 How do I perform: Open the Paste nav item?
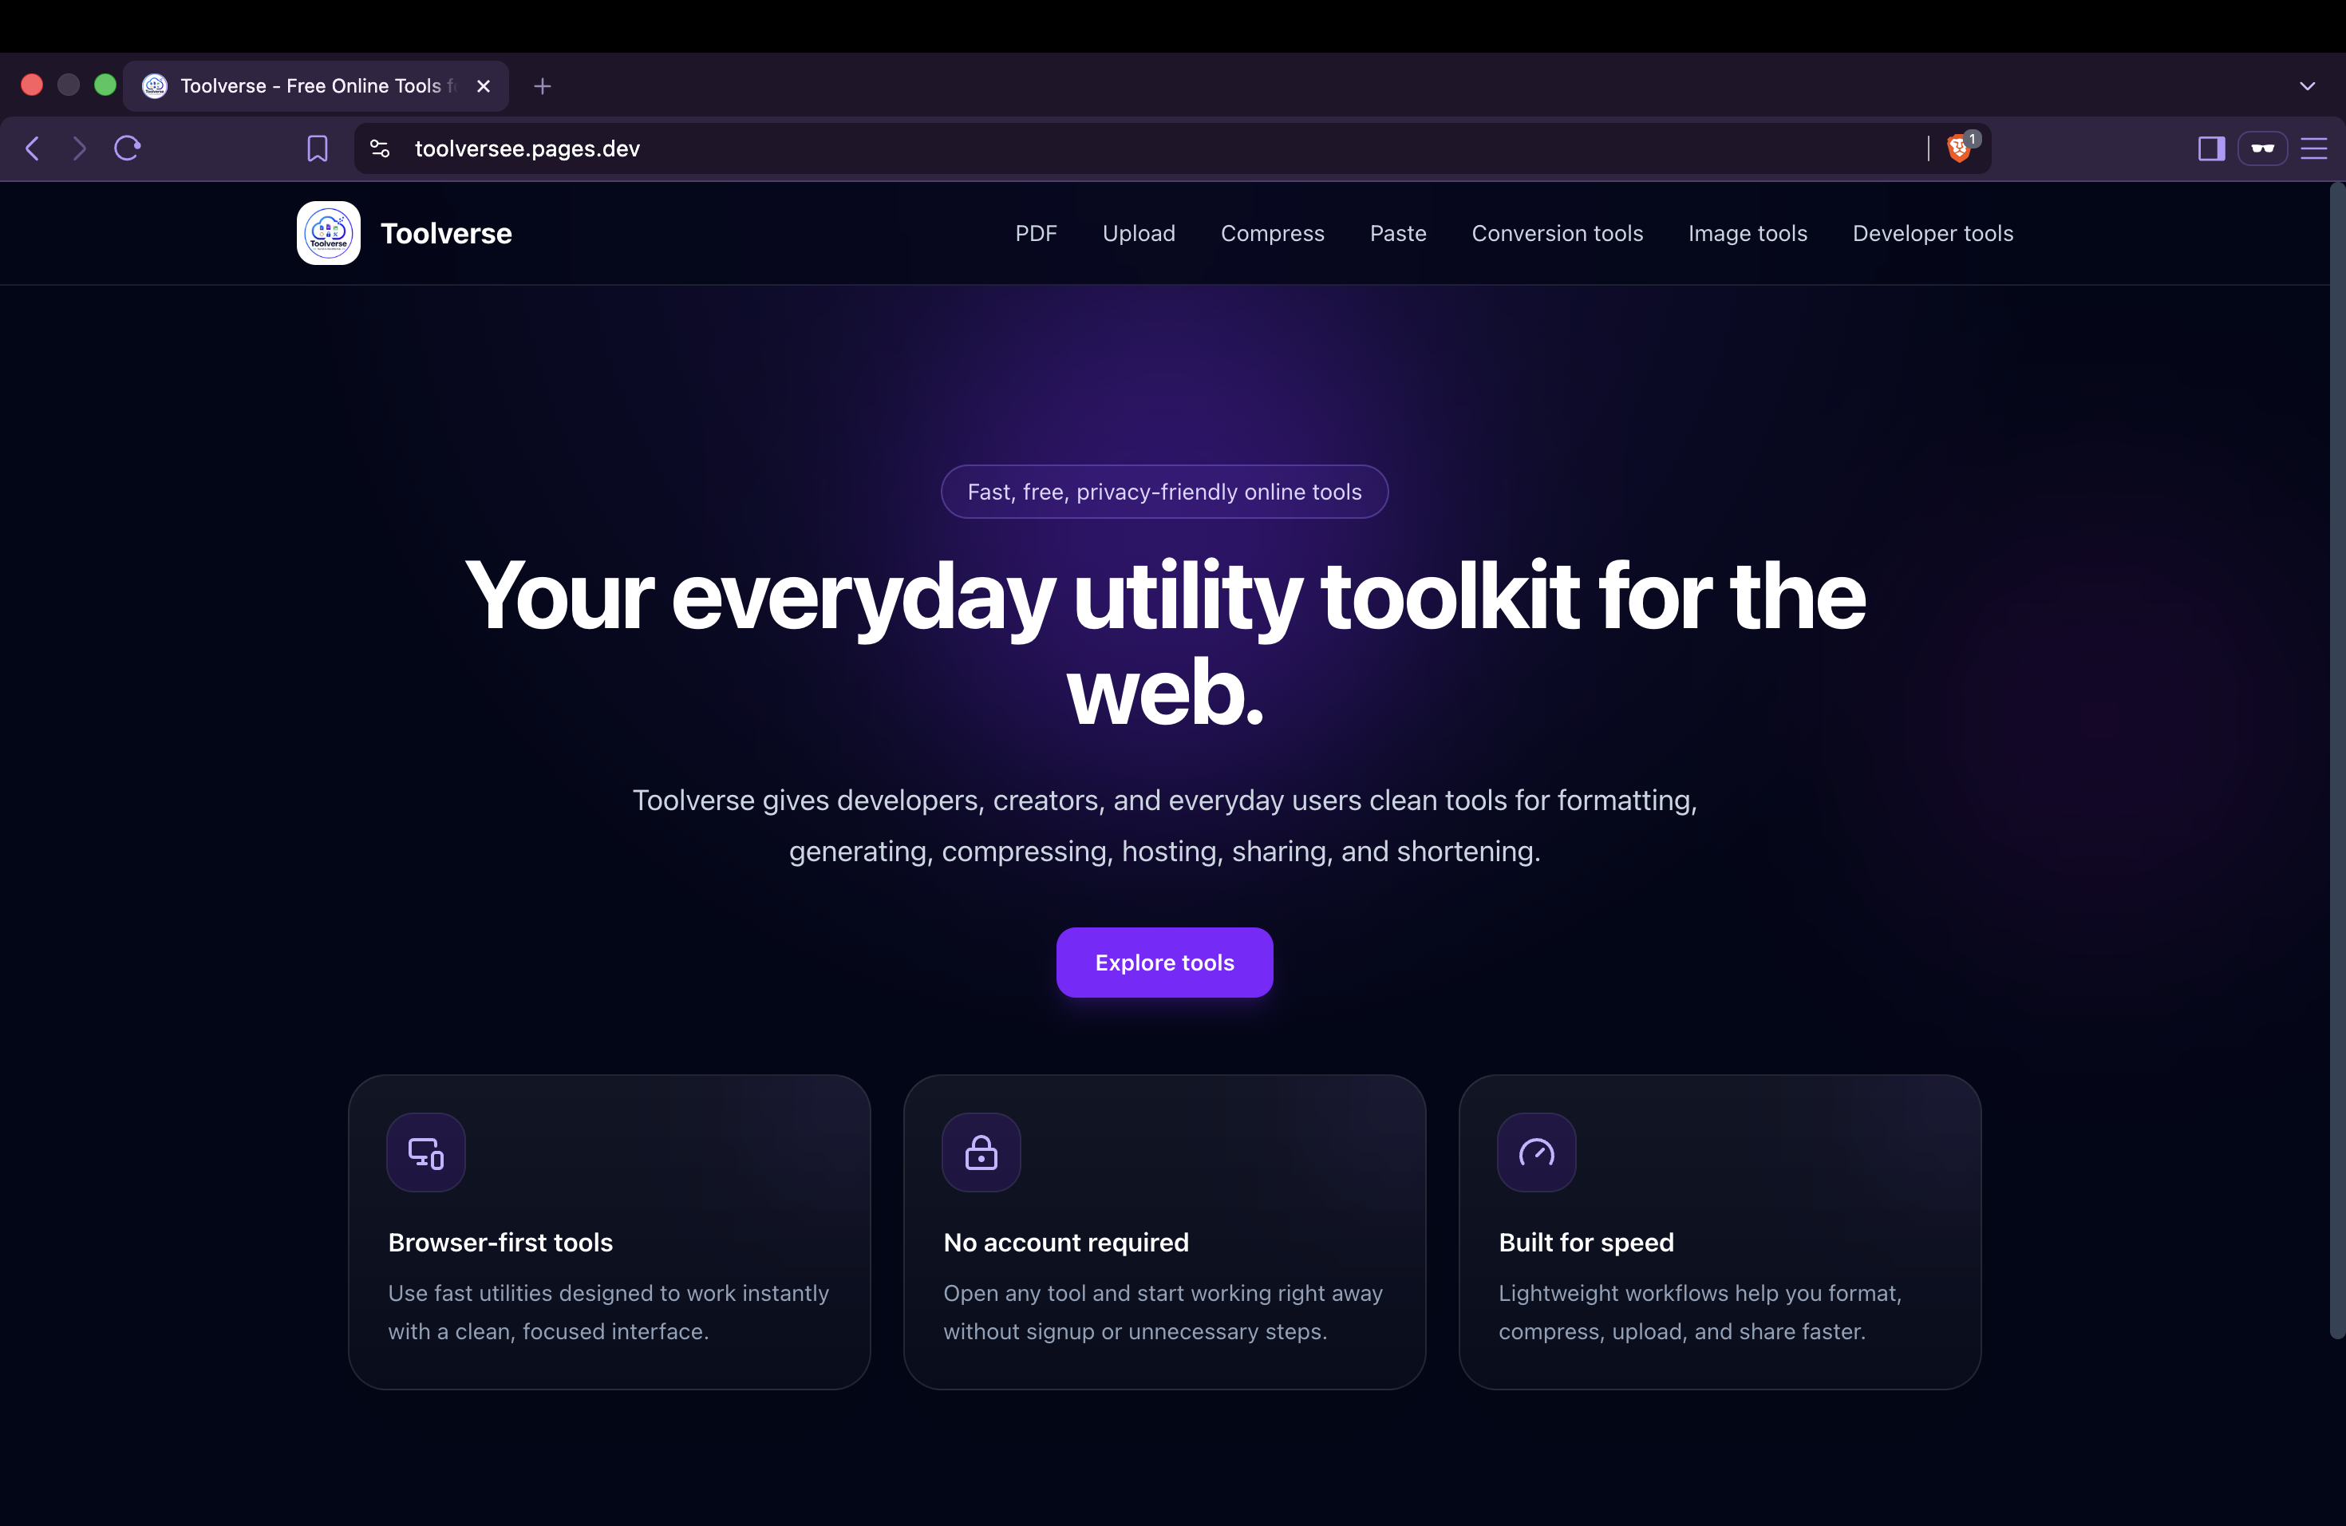(1398, 234)
